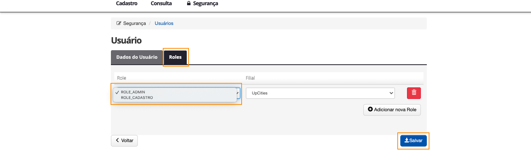Image resolution: width=531 pixels, height=151 pixels.
Task: Click the Usuário page heading
Action: pos(126,41)
